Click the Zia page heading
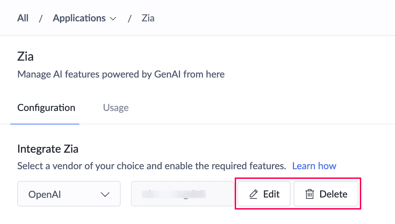Viewport: 395px width, 224px height. 26,56
